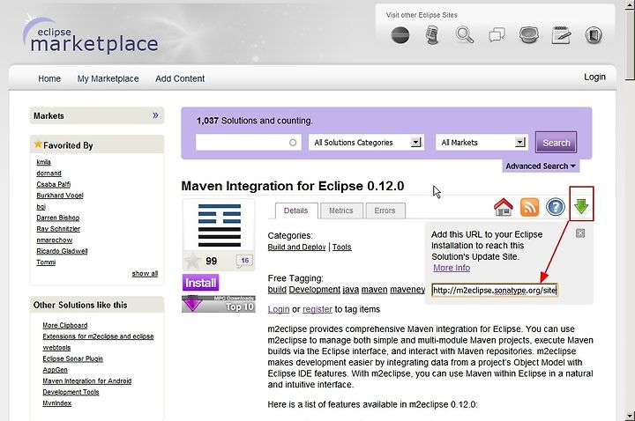
Task: Click the register link to tag items
Action: pyautogui.click(x=317, y=309)
